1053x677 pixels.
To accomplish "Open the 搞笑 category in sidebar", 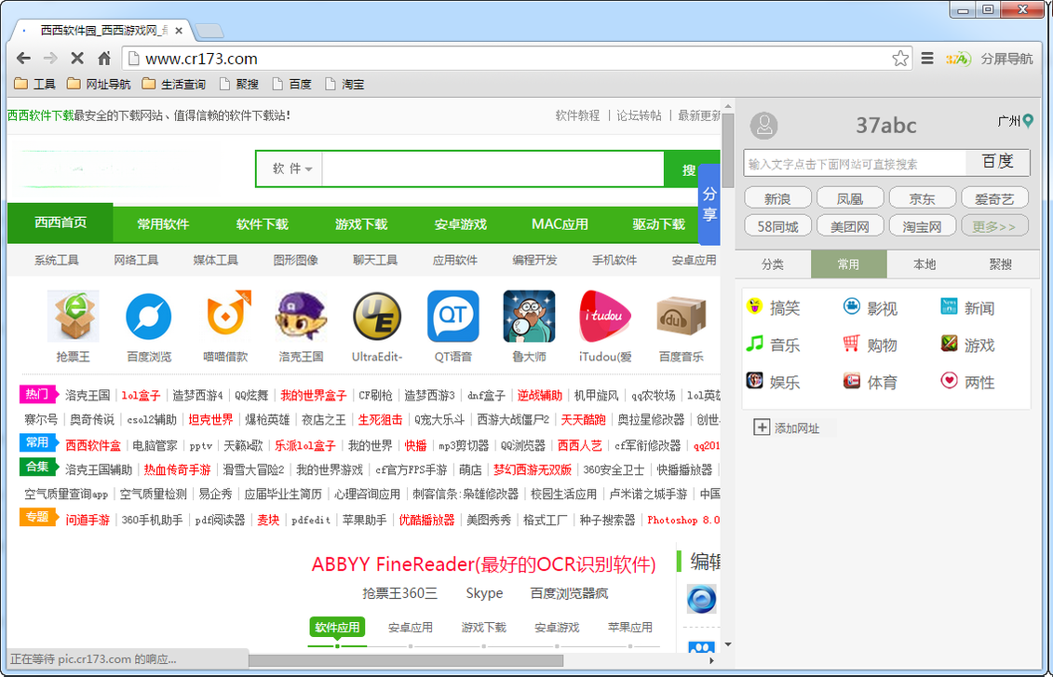I will (774, 308).
